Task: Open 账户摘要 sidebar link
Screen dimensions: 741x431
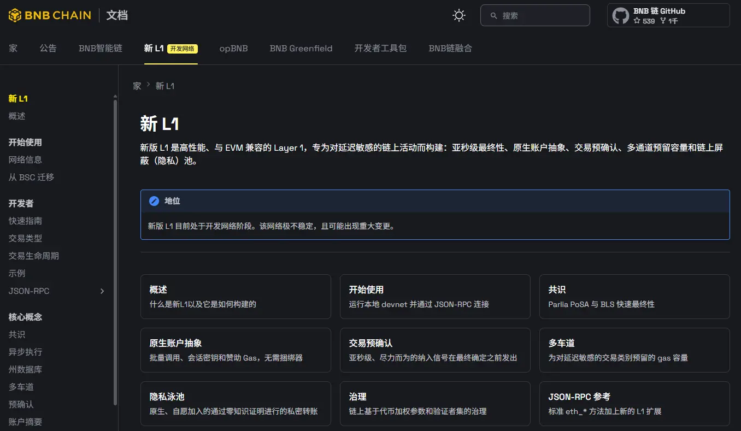Action: click(25, 422)
